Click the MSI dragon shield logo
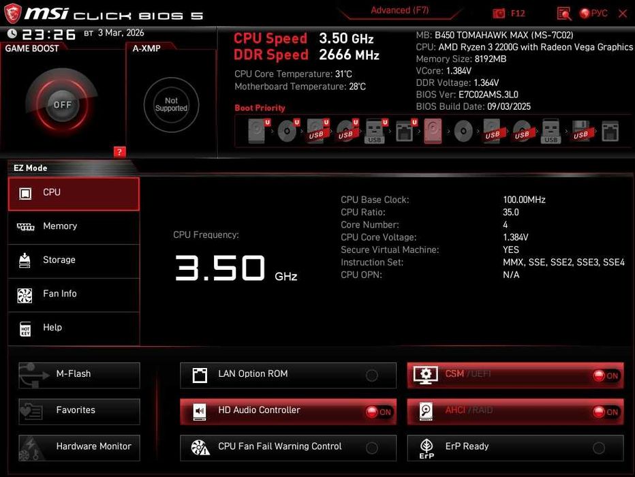 [12, 14]
